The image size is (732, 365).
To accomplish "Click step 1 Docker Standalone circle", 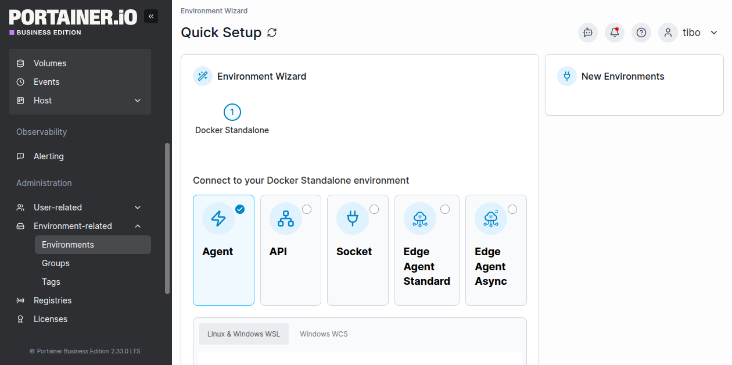I will click(232, 112).
